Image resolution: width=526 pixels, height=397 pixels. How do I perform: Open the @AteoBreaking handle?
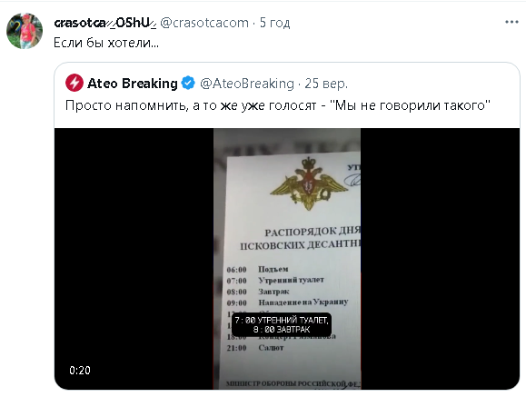[247, 84]
